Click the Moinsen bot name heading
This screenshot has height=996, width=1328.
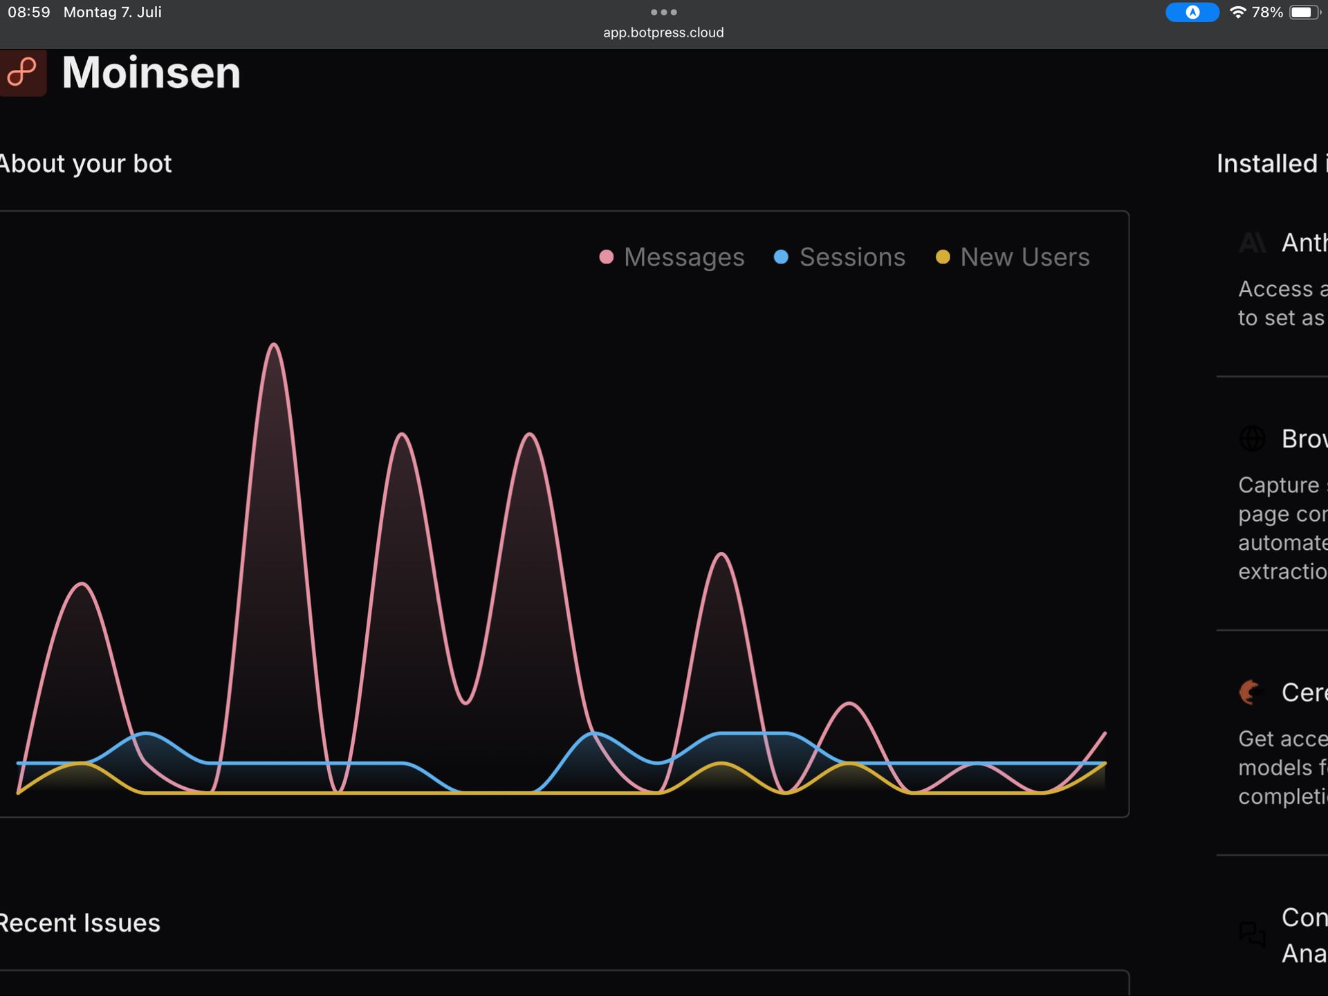point(151,72)
